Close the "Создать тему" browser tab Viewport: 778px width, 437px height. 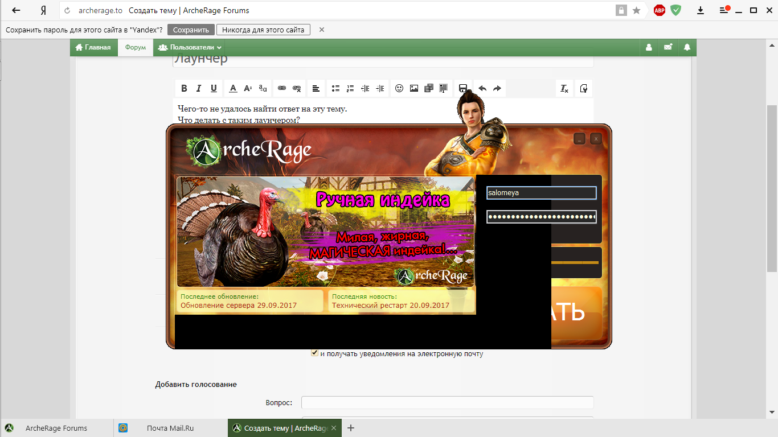tap(334, 428)
